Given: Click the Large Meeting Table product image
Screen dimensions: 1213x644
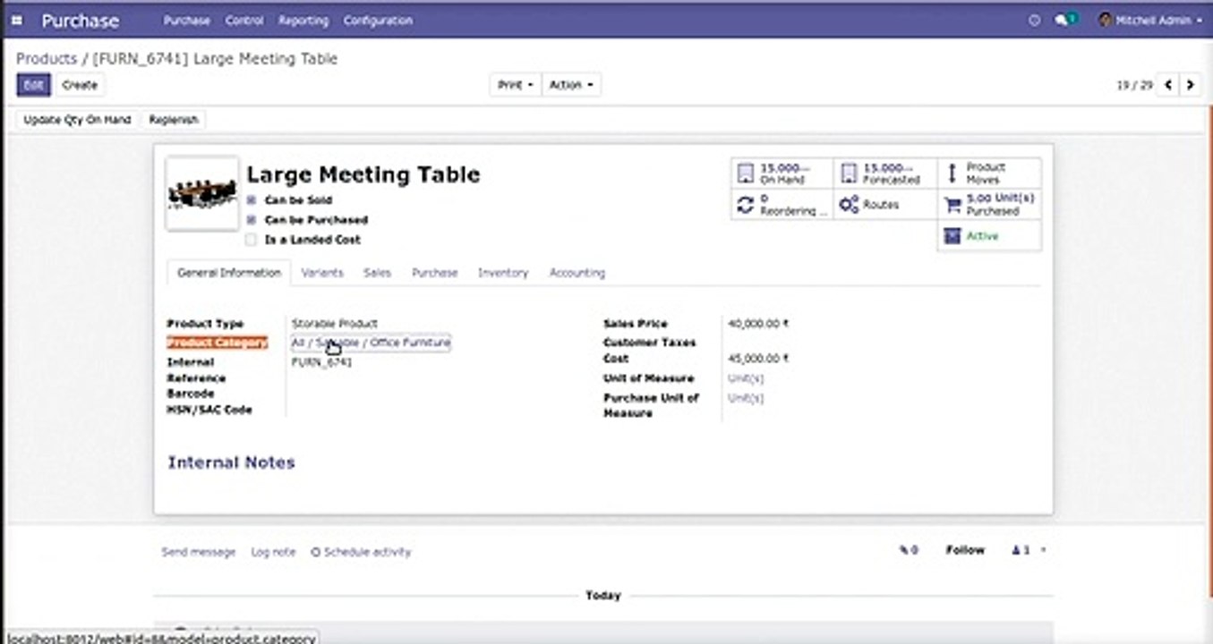Looking at the screenshot, I should pyautogui.click(x=202, y=194).
